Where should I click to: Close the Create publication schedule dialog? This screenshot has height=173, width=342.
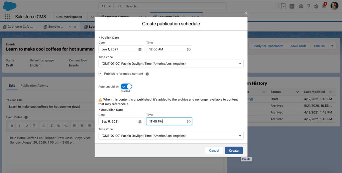[x=245, y=13]
